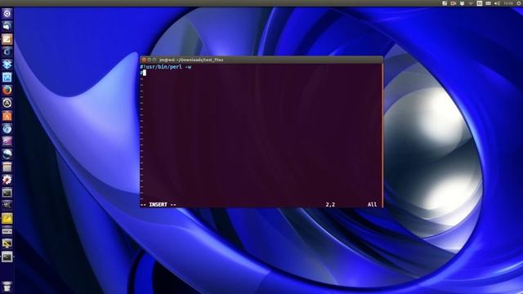Open Software Updater icon with letter A
The width and height of the screenshot is (523, 294).
(7, 103)
